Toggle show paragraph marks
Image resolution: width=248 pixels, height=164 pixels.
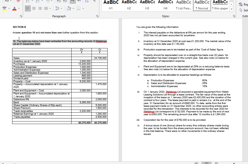(94, 1)
